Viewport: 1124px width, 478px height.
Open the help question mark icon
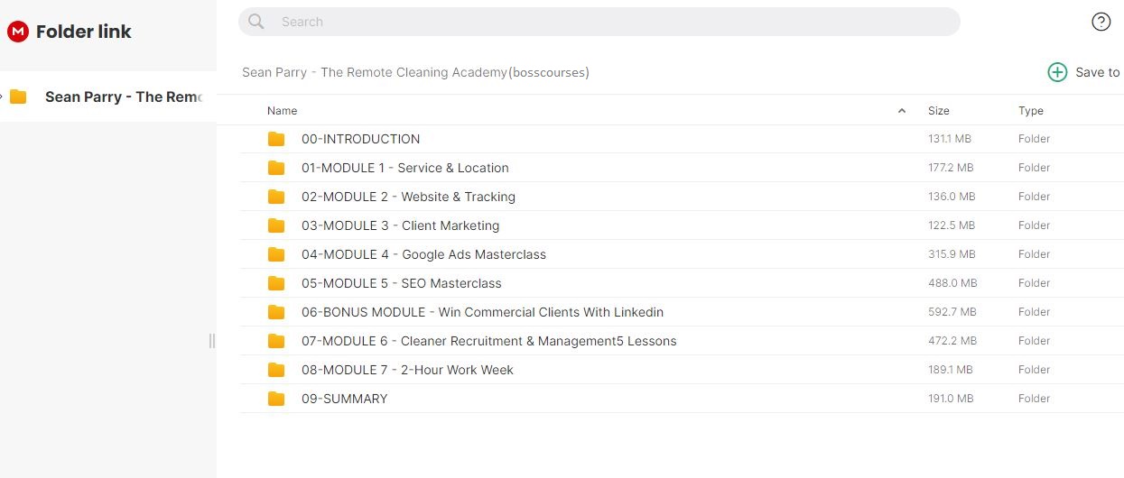coord(1101,22)
